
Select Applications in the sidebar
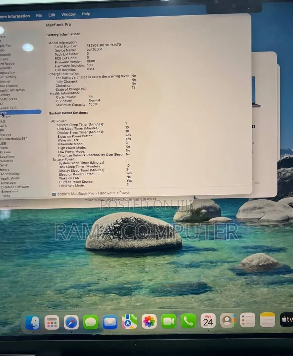tap(10, 178)
